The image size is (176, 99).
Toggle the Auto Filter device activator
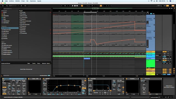pos(89,79)
